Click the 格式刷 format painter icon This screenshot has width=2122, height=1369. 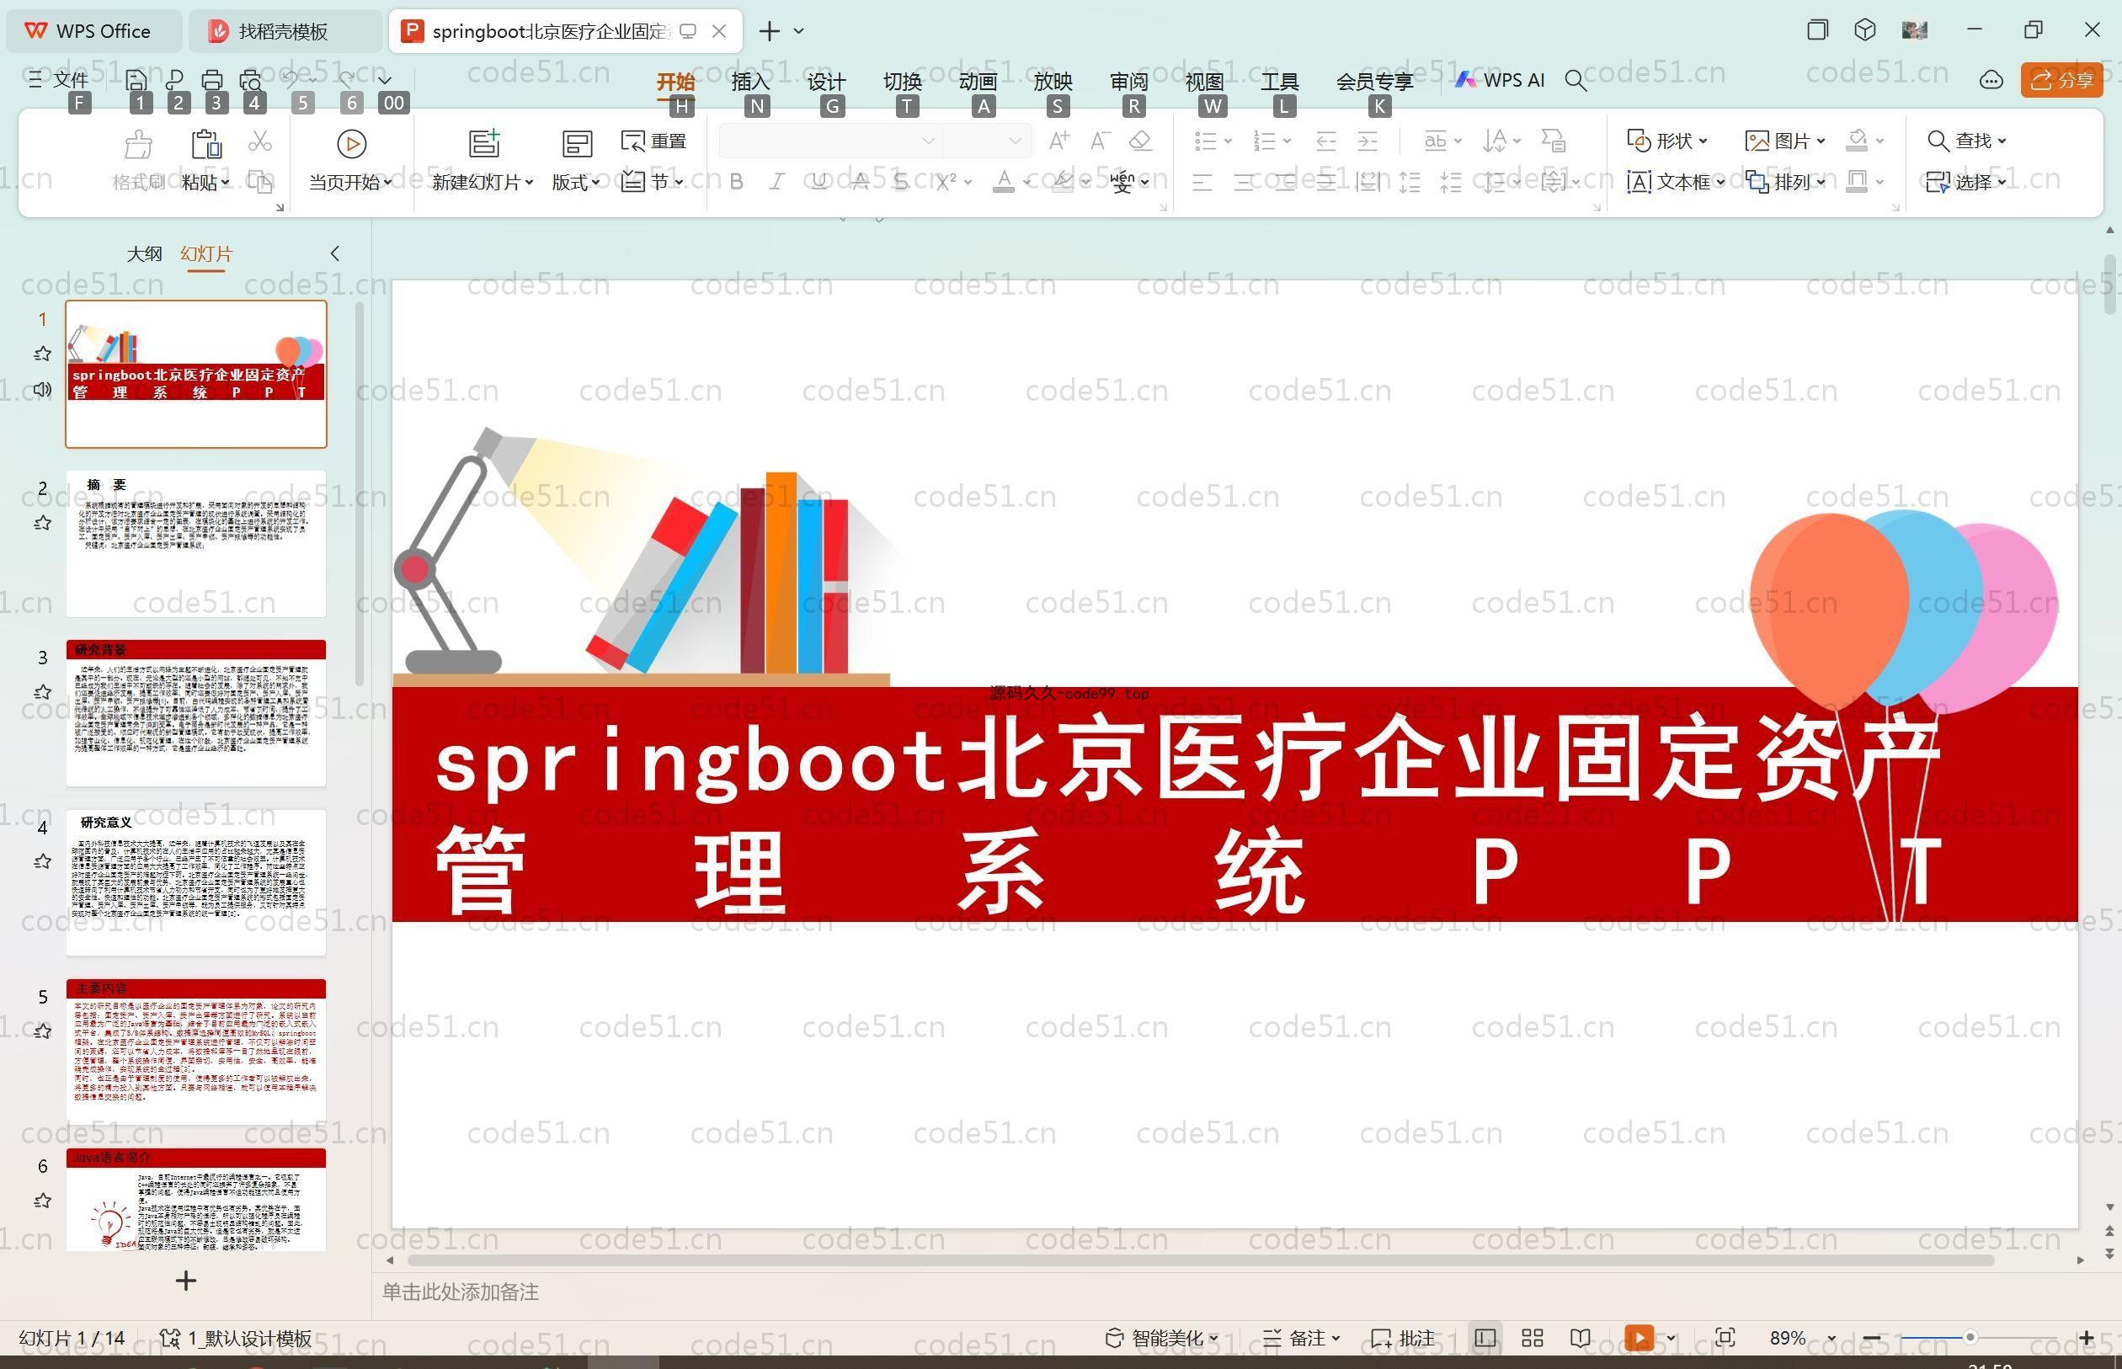click(x=138, y=143)
